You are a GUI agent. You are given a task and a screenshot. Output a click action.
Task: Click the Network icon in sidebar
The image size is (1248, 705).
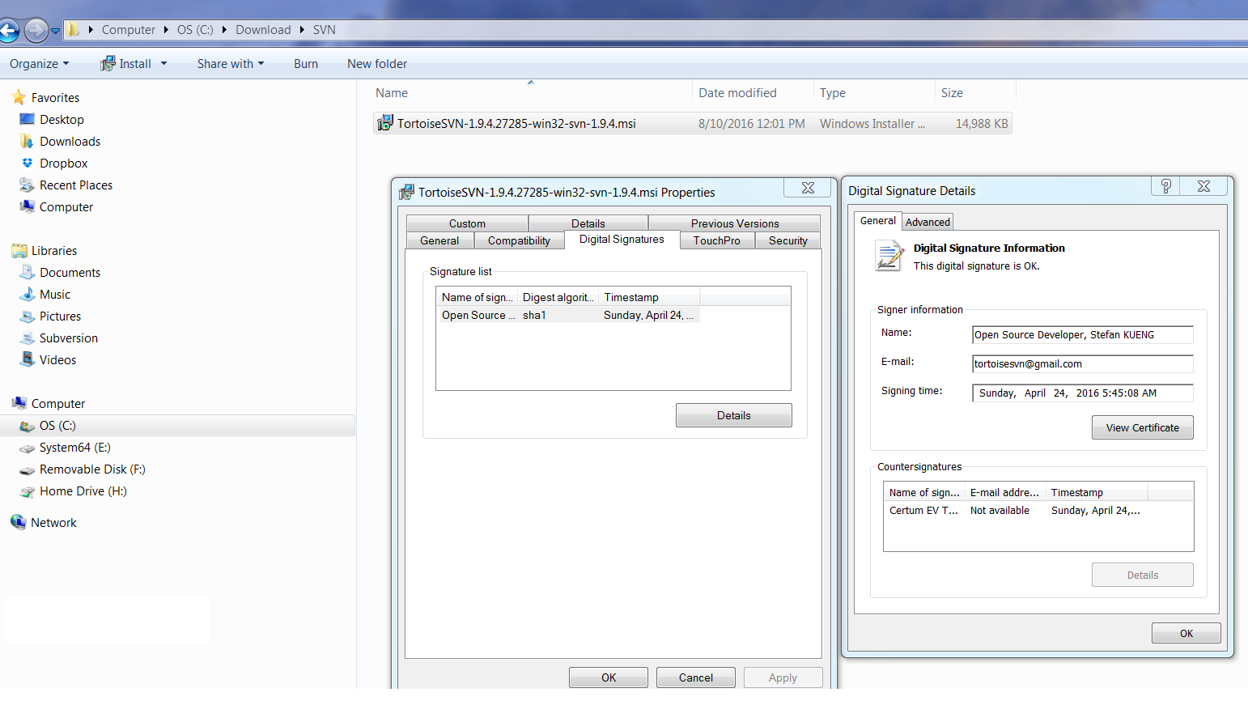click(19, 522)
